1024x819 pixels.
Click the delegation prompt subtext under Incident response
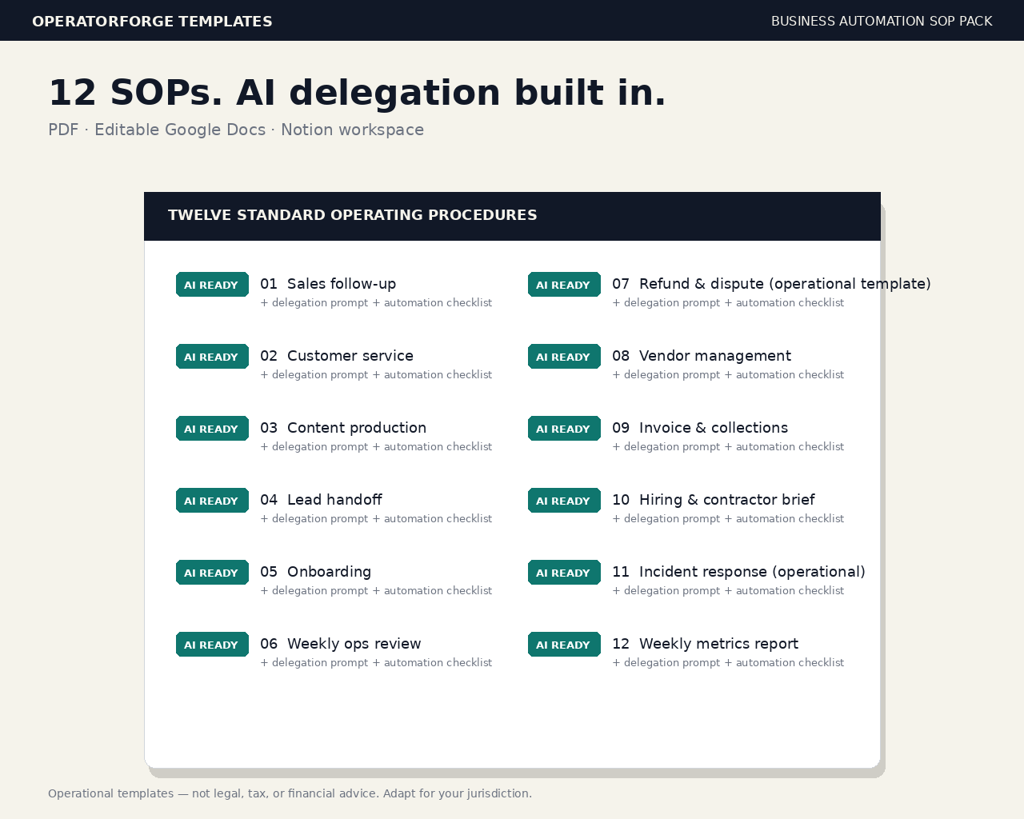(728, 591)
